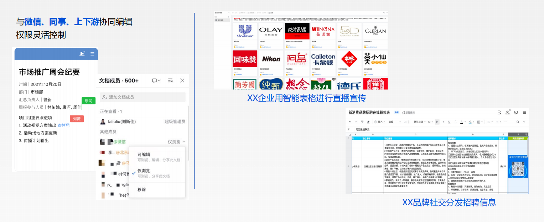The height and width of the screenshot is (222, 544).
Task: Click the formula bar showing 简历投递联系
Action: click(441, 130)
